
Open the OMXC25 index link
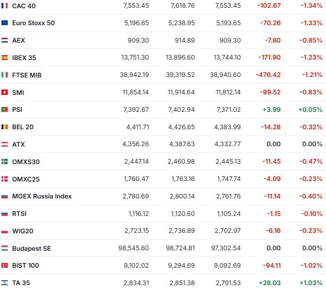point(26,179)
